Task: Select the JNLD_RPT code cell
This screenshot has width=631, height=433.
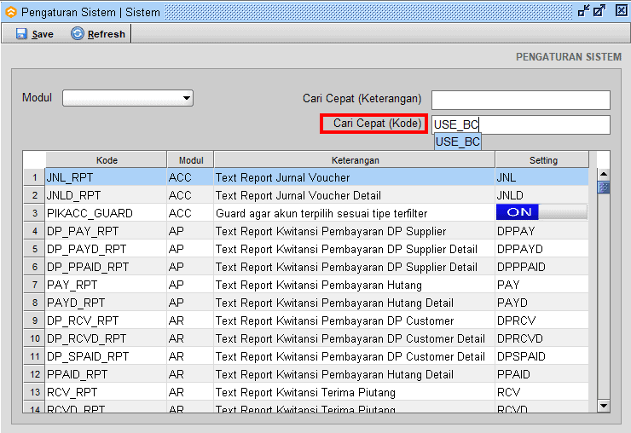Action: [x=107, y=195]
